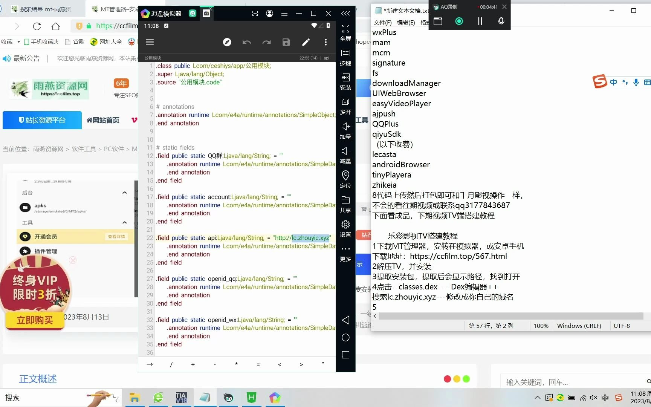Open the emulator location tool (定位)
The height and width of the screenshot is (407, 651).
[x=345, y=180]
